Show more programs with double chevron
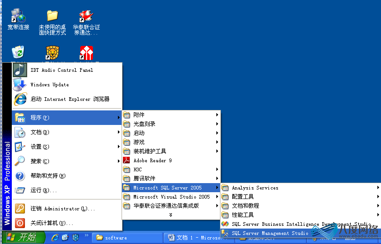Screen dimensions: 381x244 171,215
